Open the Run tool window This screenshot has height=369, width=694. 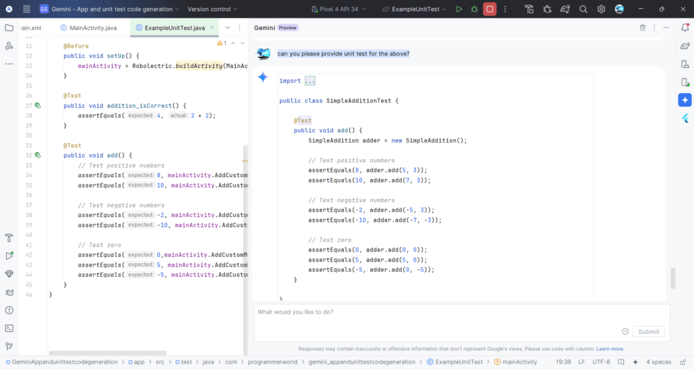coord(9,256)
